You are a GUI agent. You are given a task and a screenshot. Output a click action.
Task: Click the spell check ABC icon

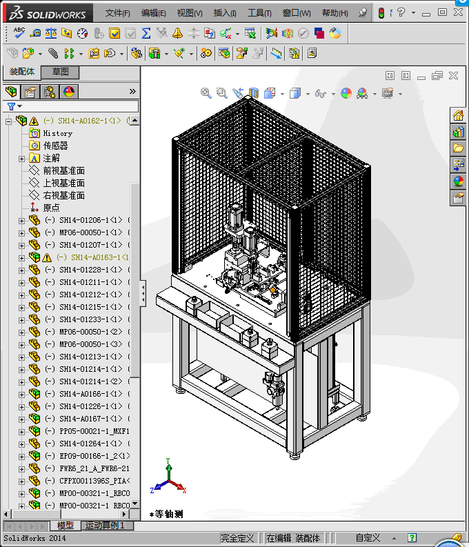tap(19, 32)
